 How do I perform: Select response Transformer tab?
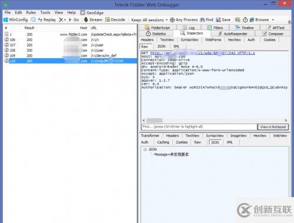[x=150, y=135]
